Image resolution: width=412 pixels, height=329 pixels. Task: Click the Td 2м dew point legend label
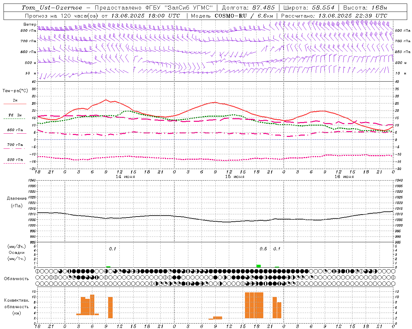(15, 115)
